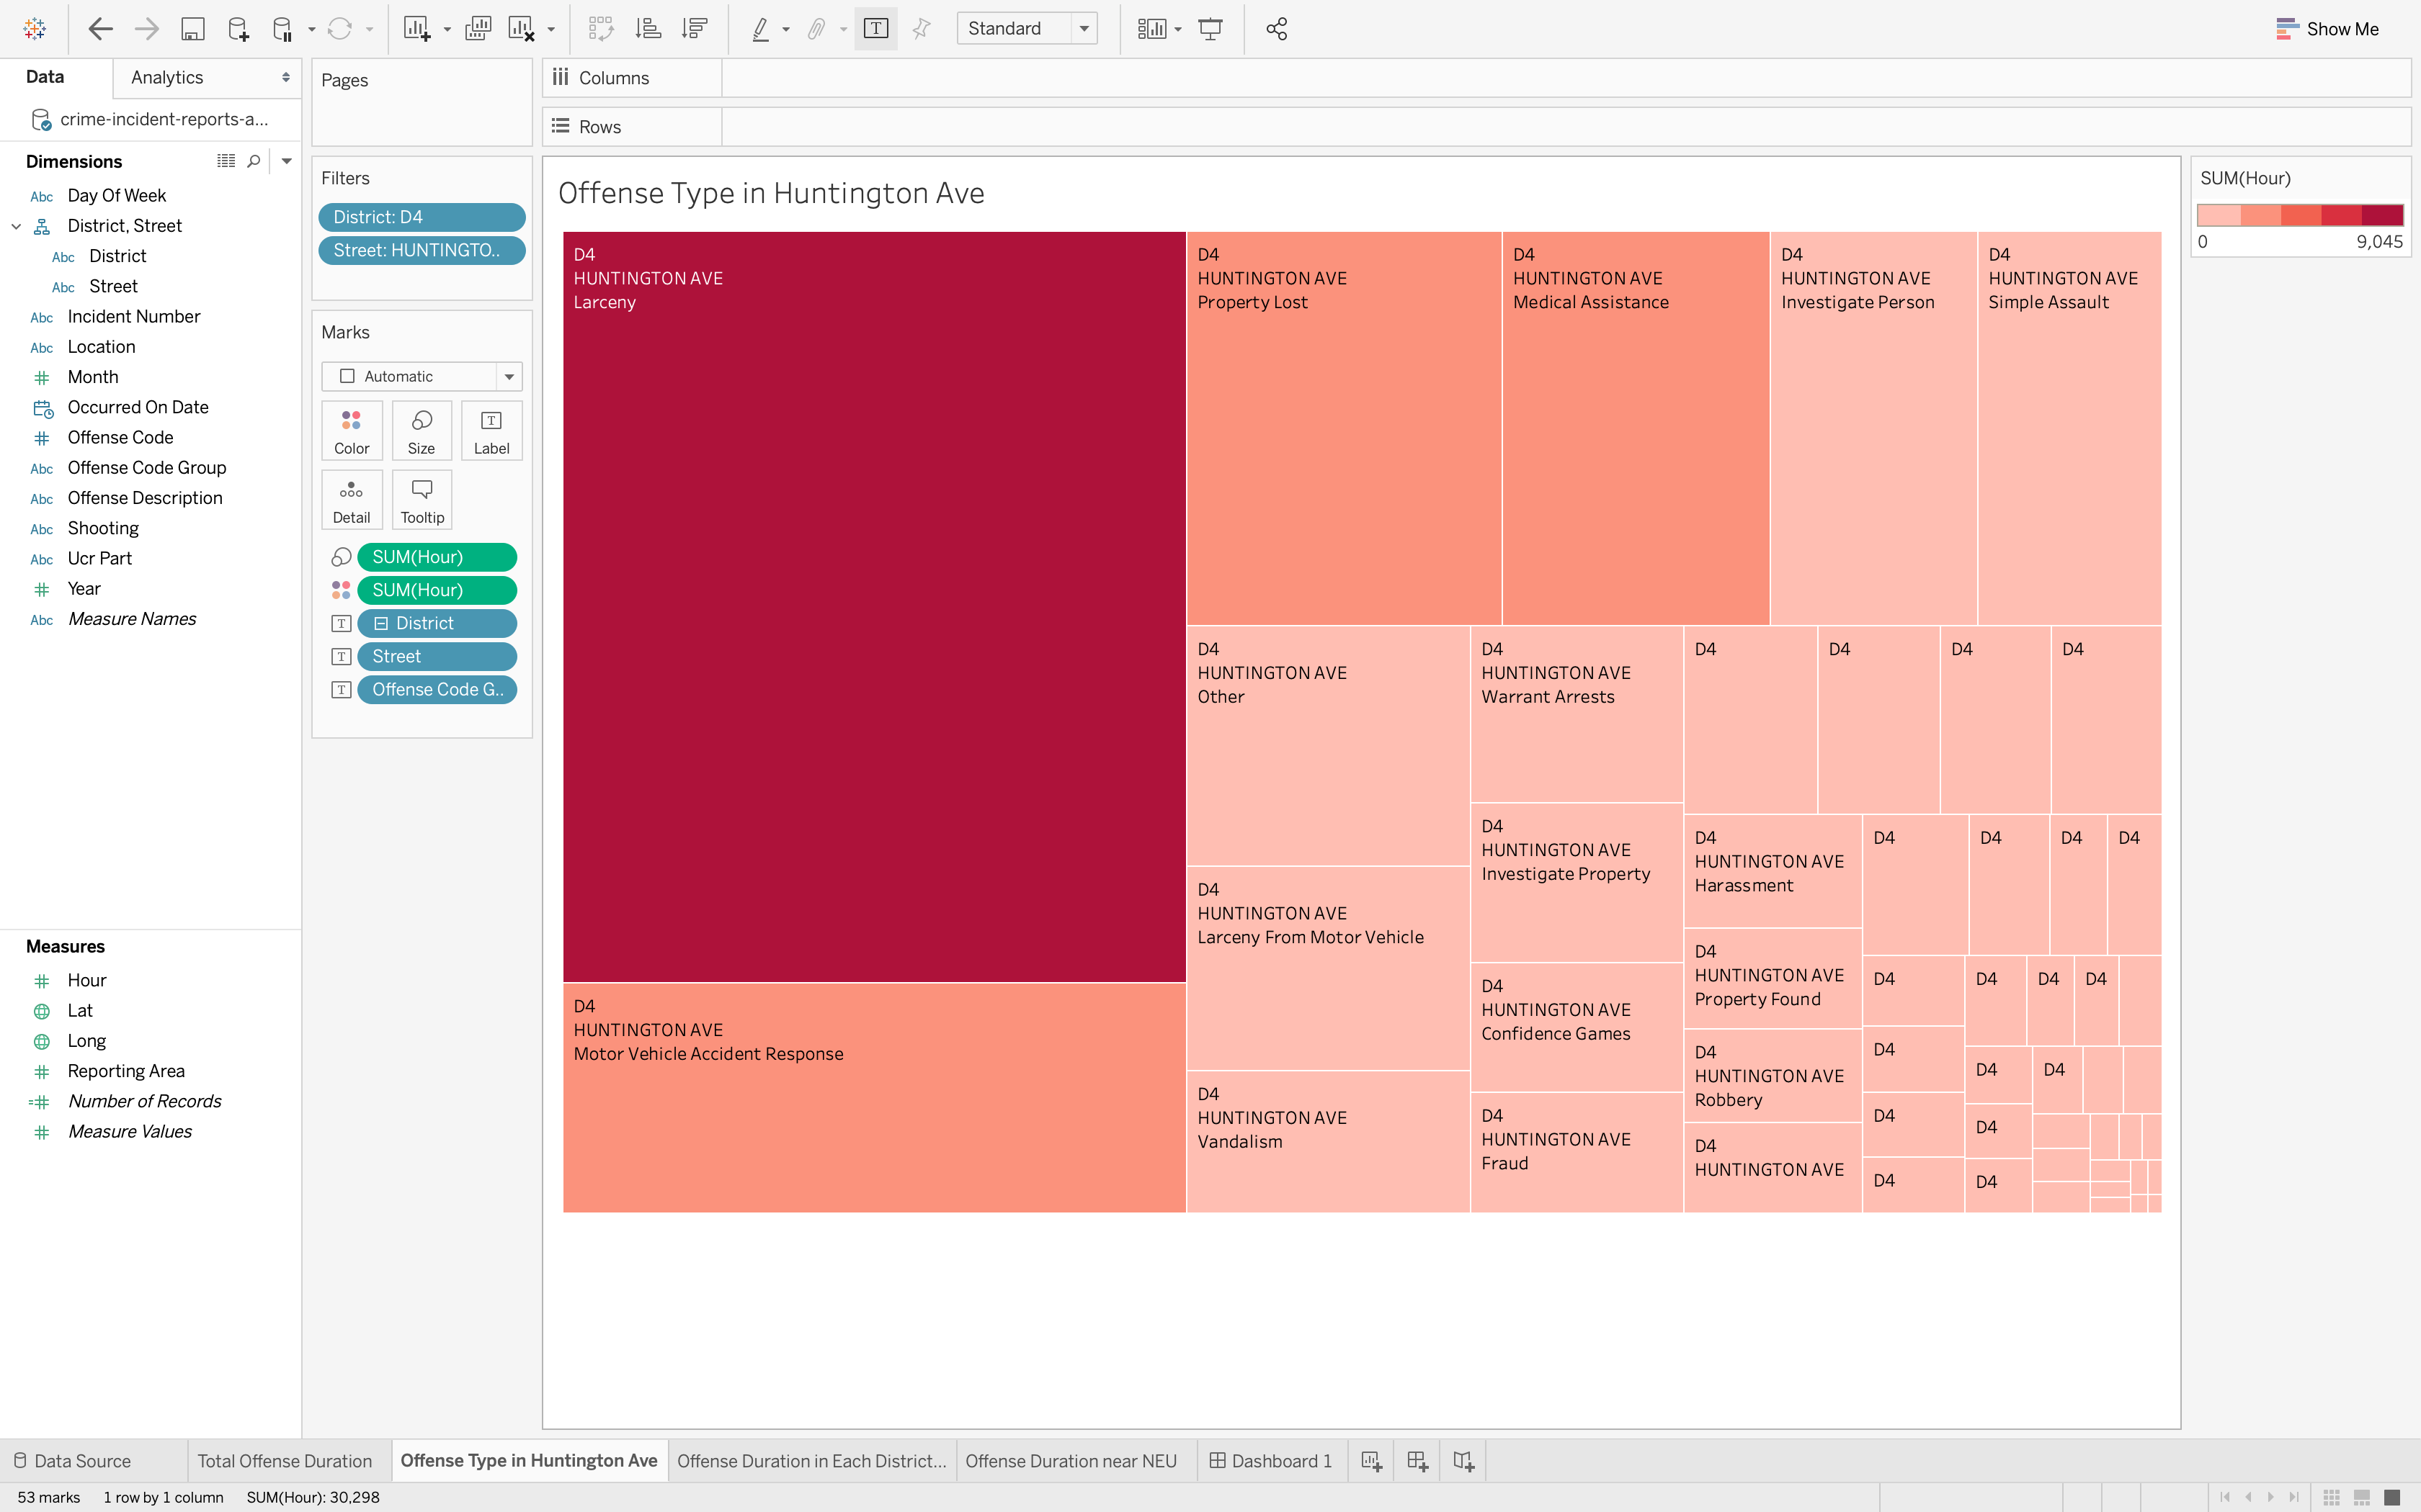Viewport: 2421px width, 1512px height.
Task: Click the Presentation mode icon
Action: point(1210,29)
